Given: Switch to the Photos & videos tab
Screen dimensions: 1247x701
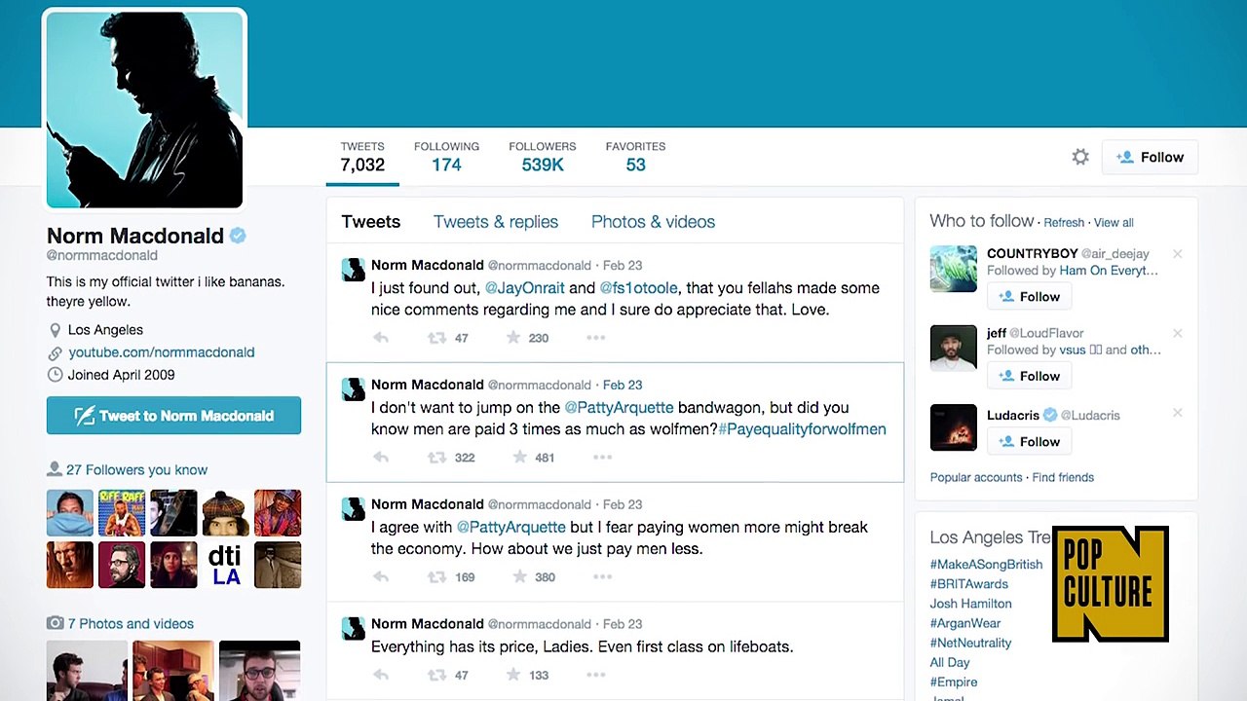Looking at the screenshot, I should coord(653,222).
